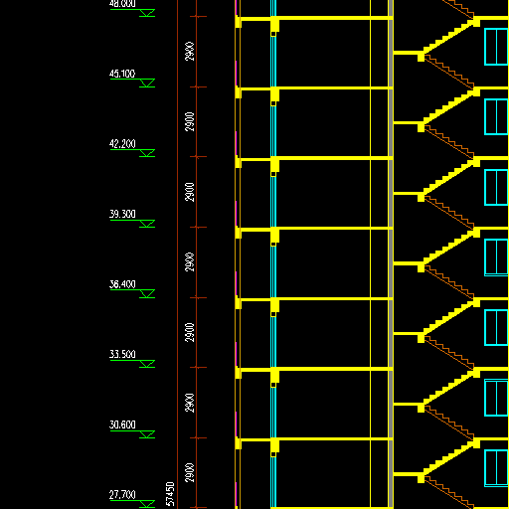509x509 pixels.
Task: Pick the elevation triangle symbol next to 39.300
Action: [147, 224]
